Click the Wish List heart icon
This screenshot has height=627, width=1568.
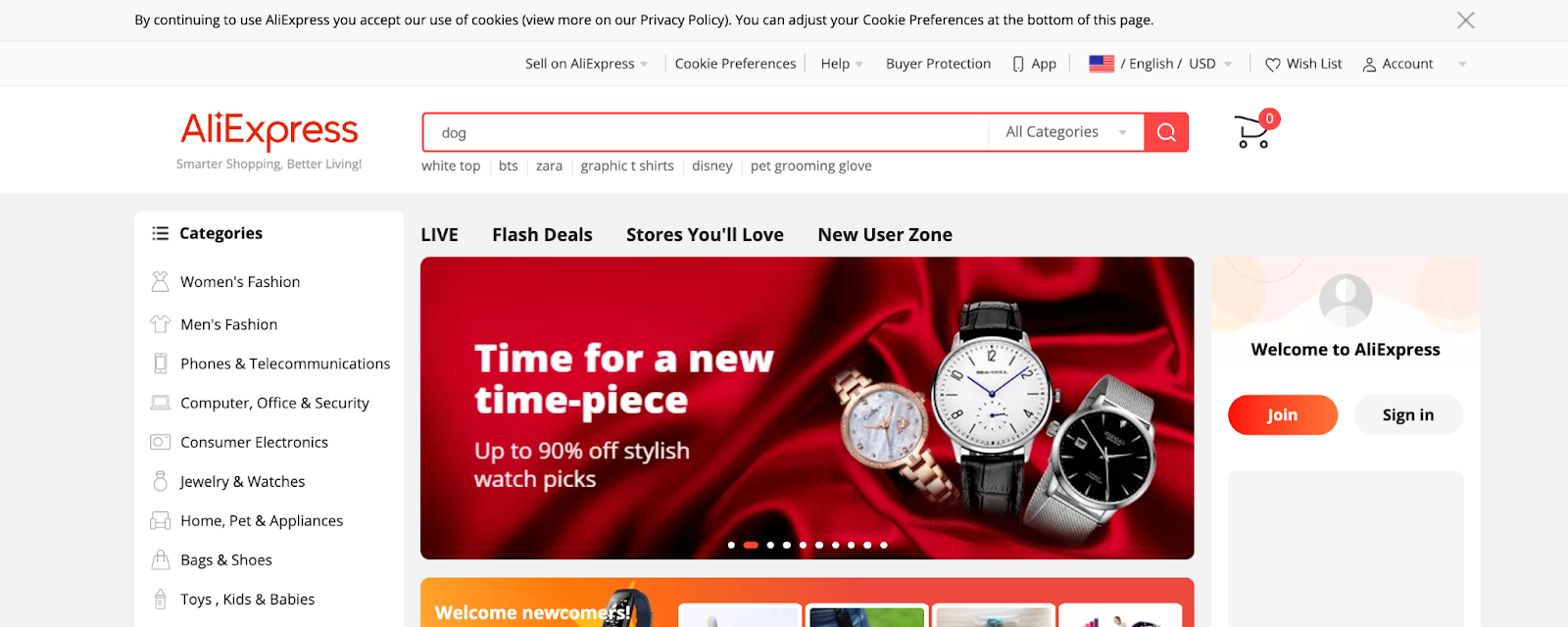pyautogui.click(x=1273, y=65)
